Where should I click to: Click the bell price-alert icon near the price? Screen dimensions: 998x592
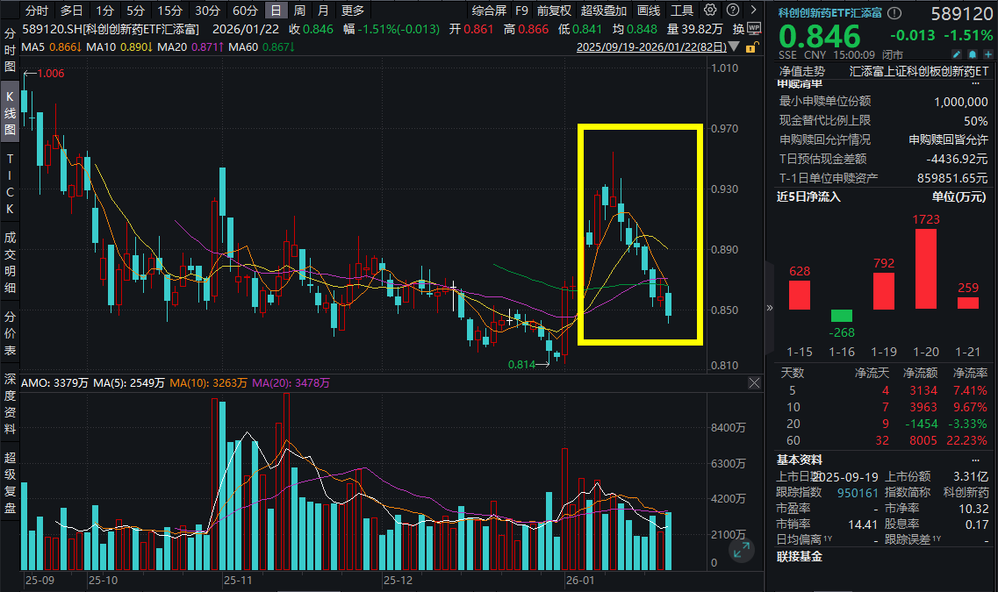(973, 53)
